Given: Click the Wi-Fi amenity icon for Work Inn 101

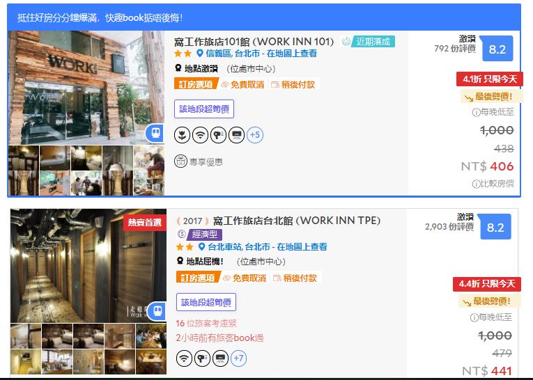Looking at the screenshot, I should point(200,135).
